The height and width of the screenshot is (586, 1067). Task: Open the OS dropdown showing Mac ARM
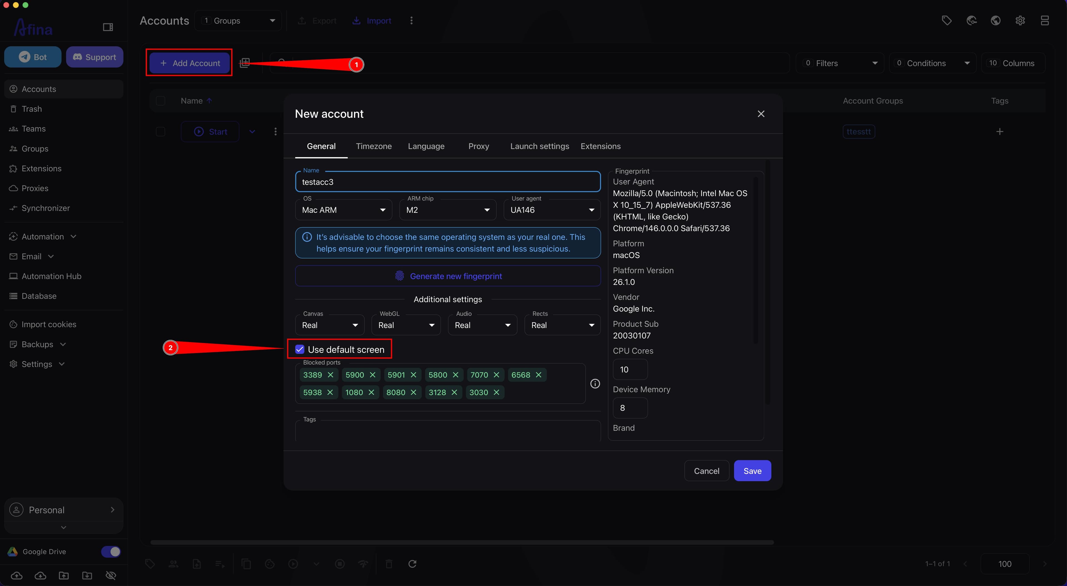coord(343,210)
